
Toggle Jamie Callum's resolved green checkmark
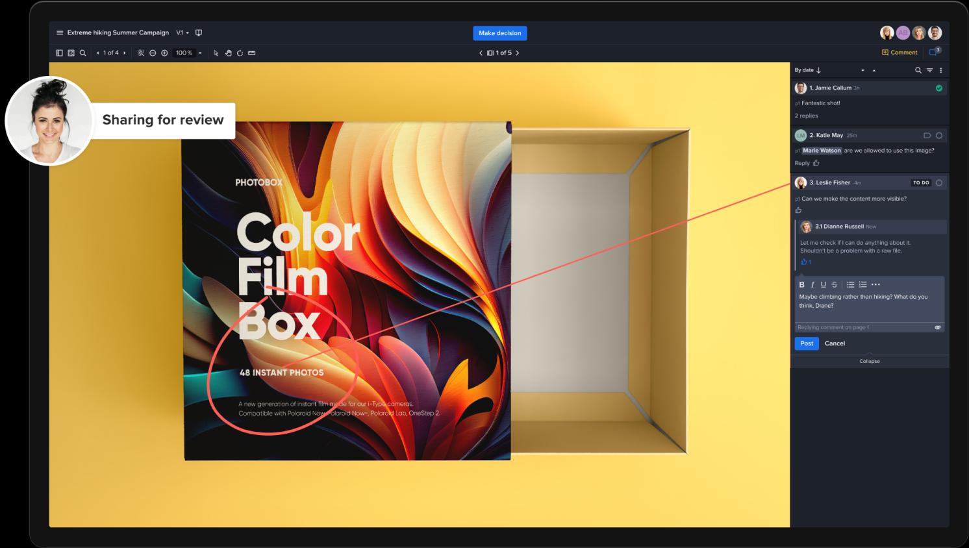tap(938, 88)
